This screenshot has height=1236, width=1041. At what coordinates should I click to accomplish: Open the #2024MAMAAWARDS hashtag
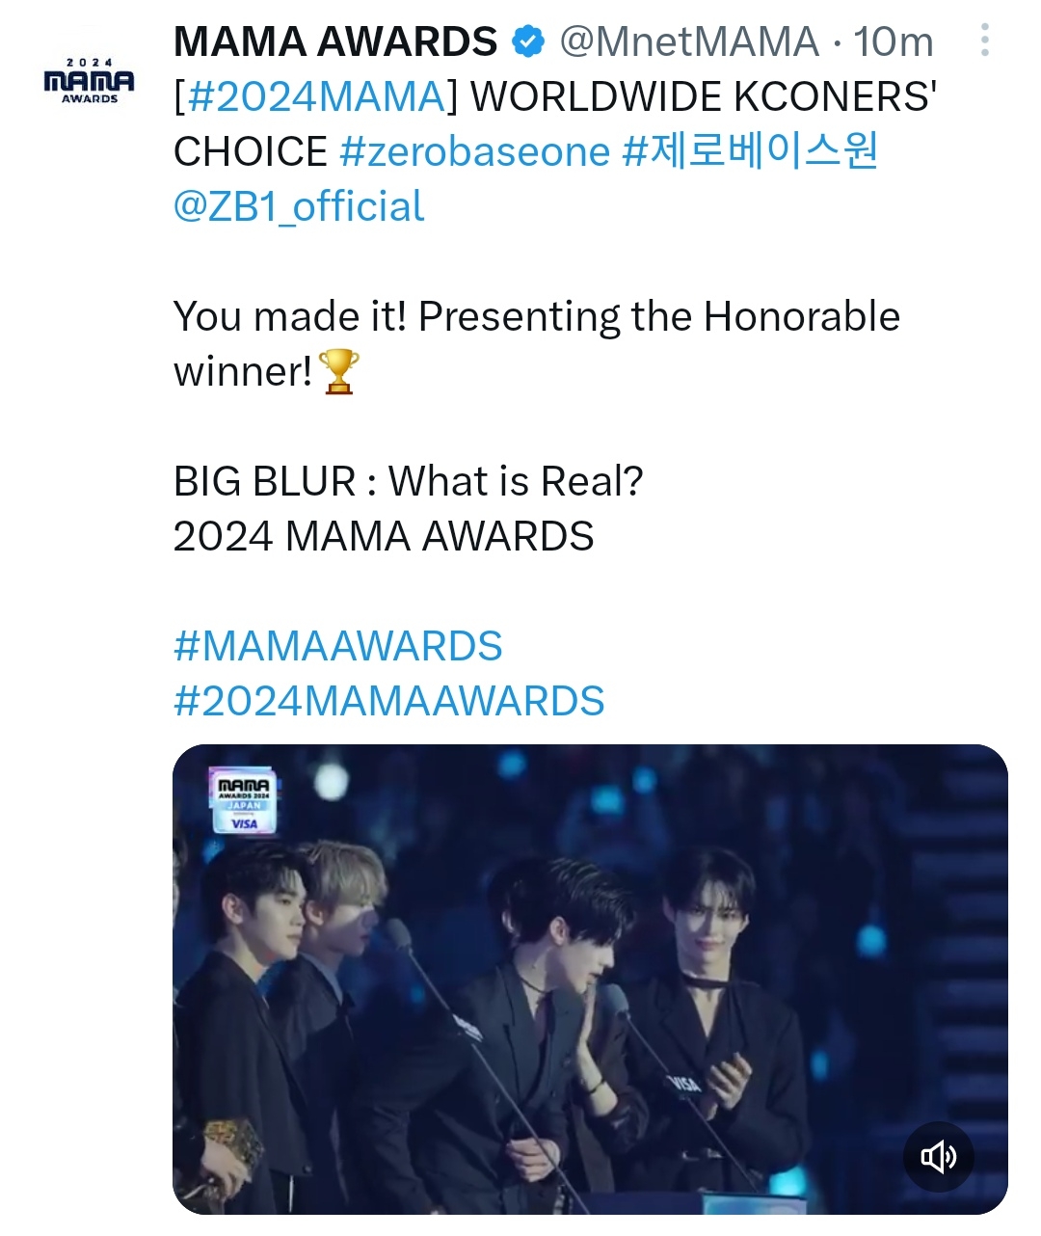tap(389, 701)
